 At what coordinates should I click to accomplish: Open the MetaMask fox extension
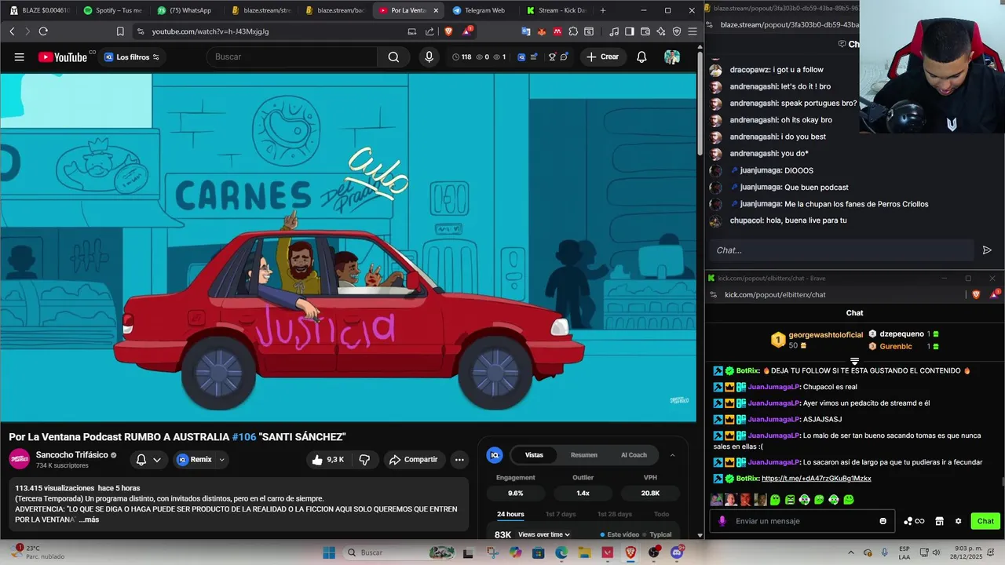click(x=542, y=31)
